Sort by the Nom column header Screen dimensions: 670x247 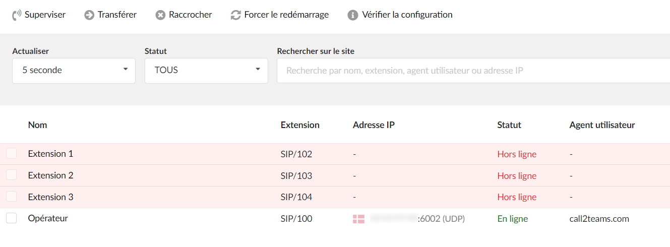pos(37,125)
